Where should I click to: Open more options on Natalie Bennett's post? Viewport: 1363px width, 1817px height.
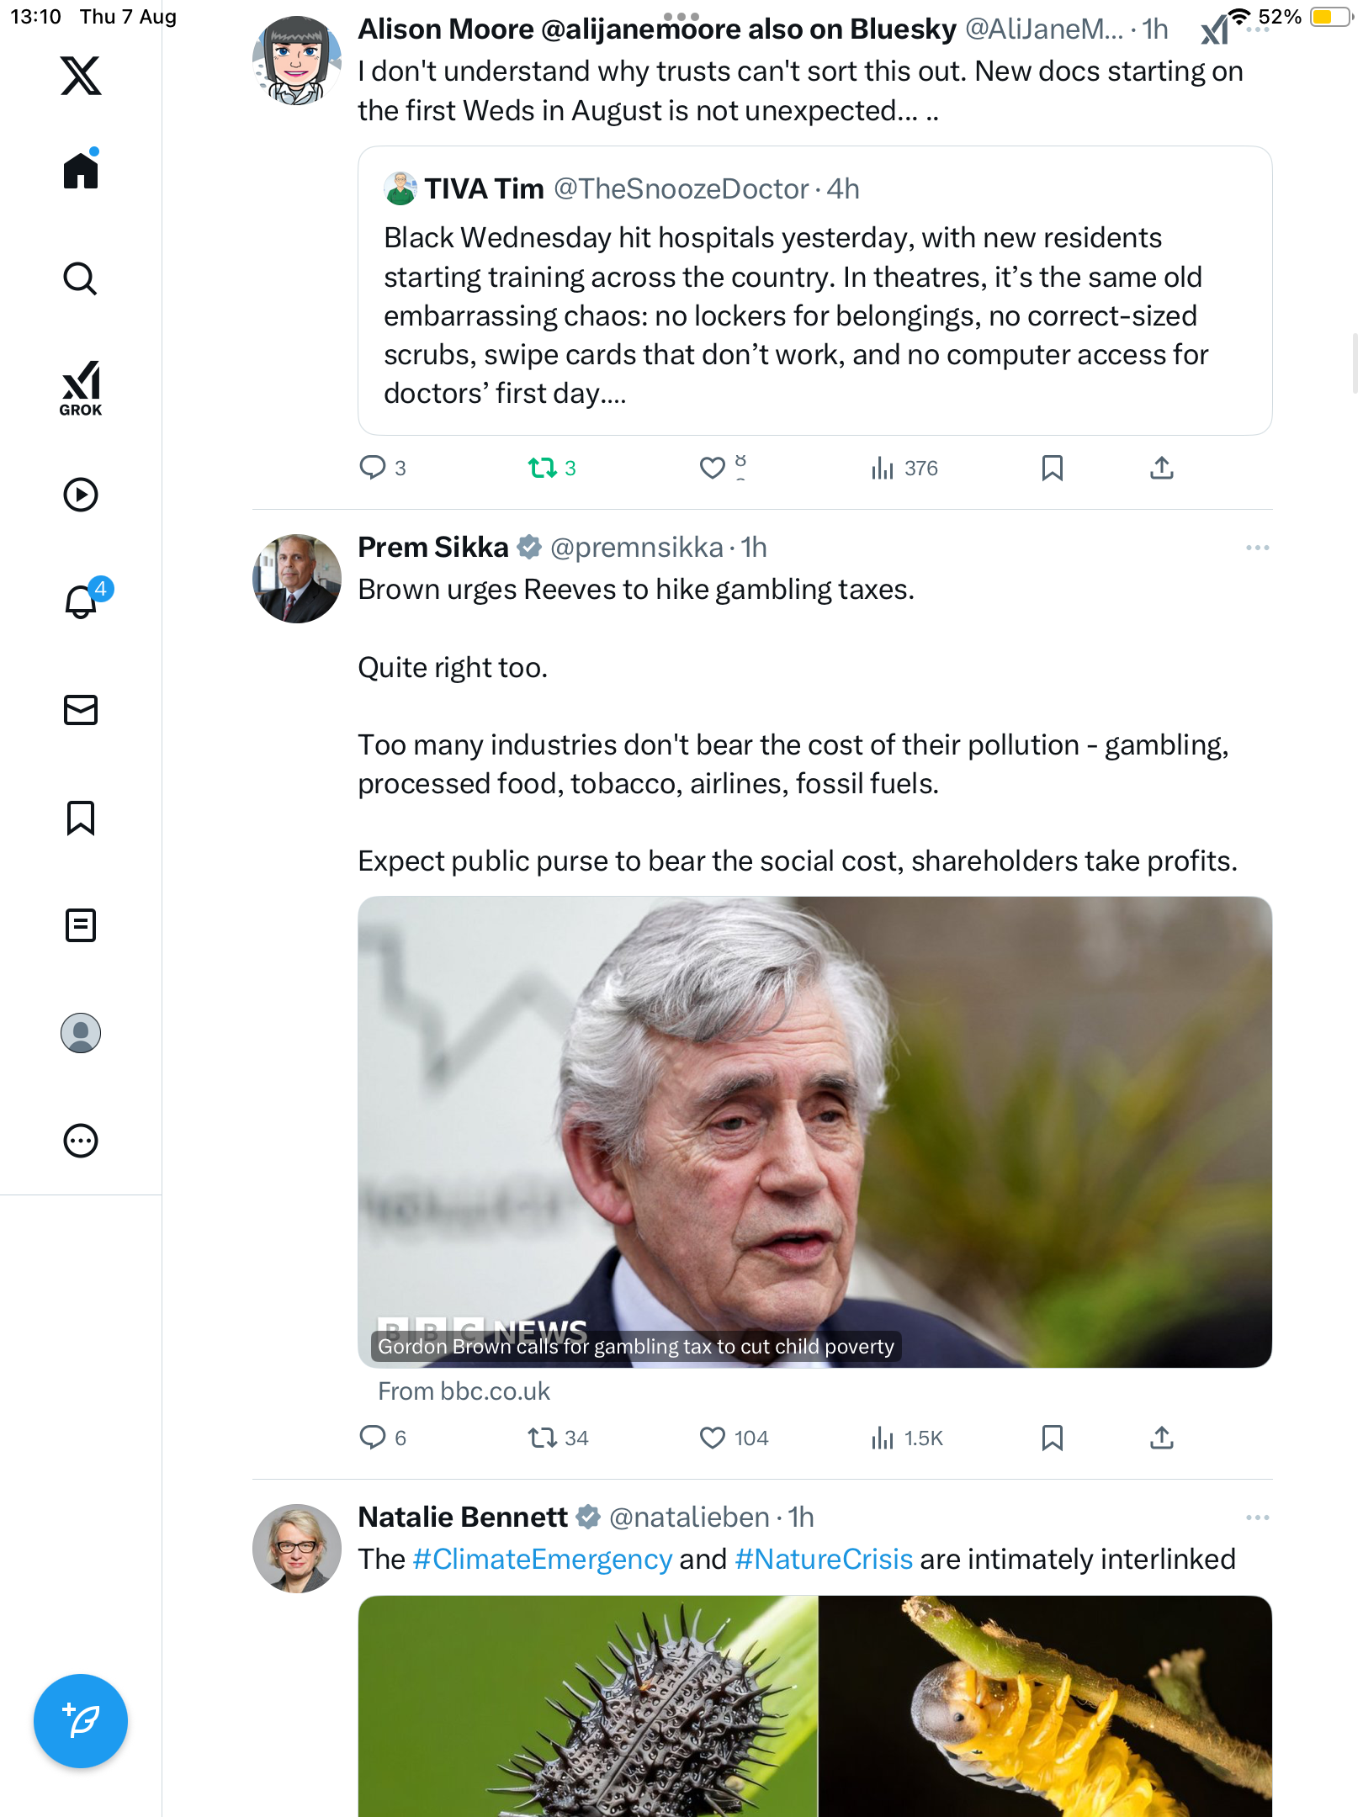[1257, 1518]
